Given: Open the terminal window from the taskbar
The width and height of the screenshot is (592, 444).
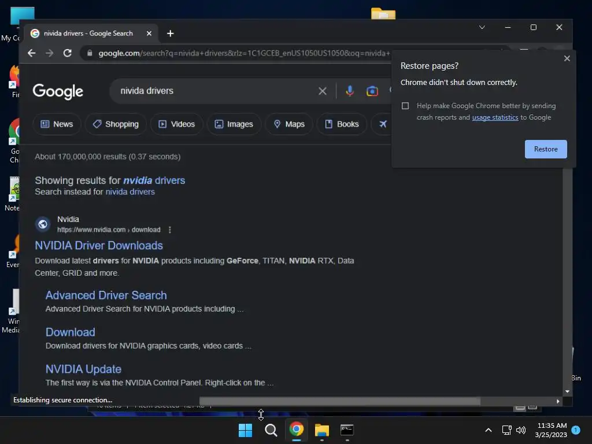Looking at the screenshot, I should (347, 430).
